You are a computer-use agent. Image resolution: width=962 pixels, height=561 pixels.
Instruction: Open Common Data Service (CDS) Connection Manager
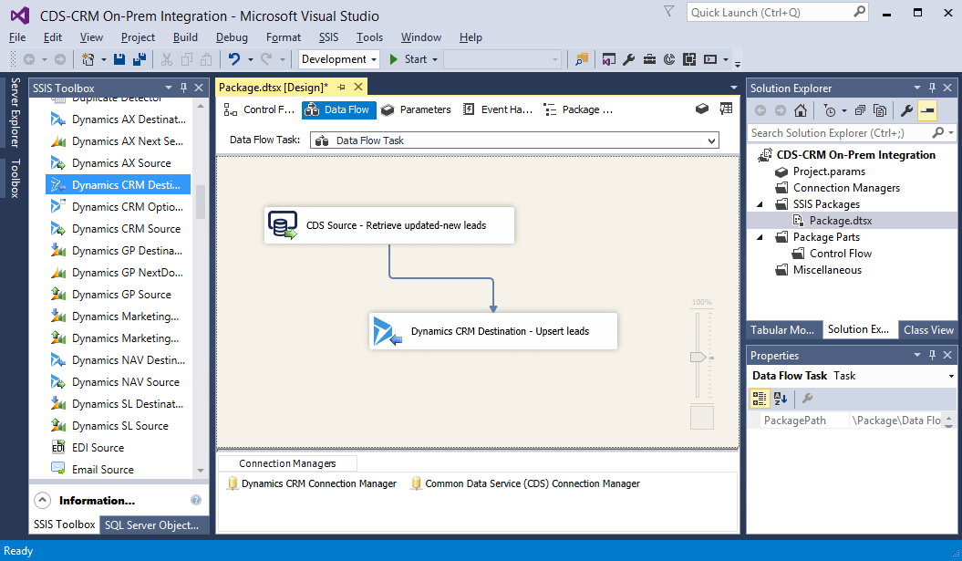tap(525, 483)
